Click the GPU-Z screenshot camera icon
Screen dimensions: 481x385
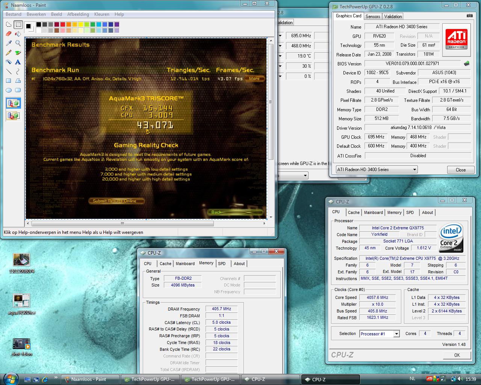tap(470, 16)
